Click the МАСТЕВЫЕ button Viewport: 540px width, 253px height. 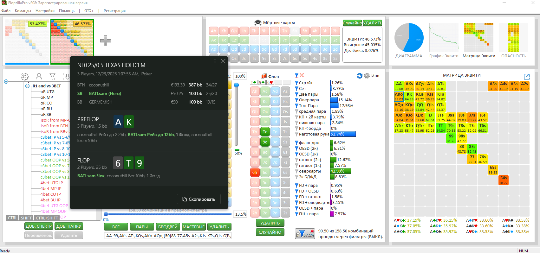(194, 227)
